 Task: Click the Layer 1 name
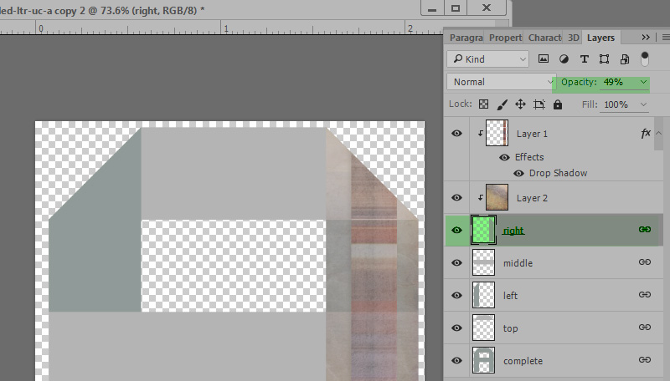[532, 134]
